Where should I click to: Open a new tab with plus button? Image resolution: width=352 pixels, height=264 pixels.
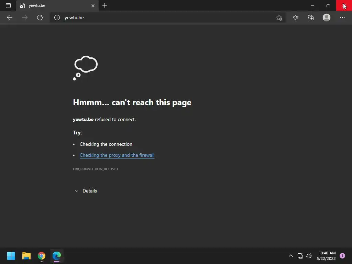pos(104,5)
